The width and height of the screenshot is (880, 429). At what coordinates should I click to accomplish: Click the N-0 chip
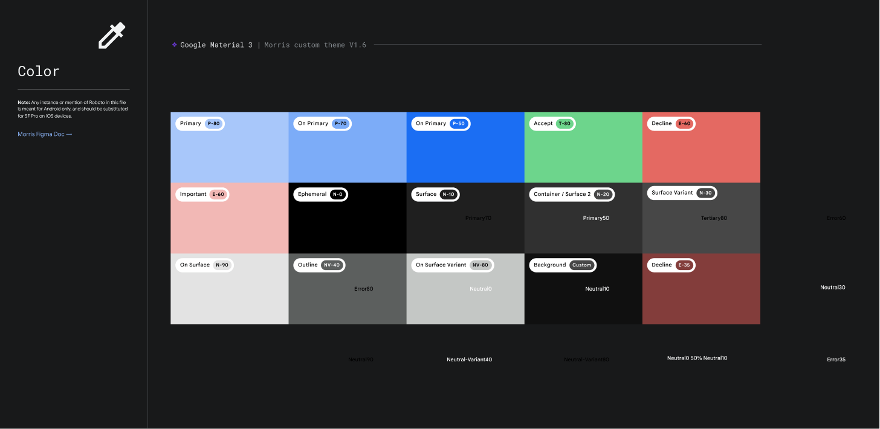click(337, 195)
